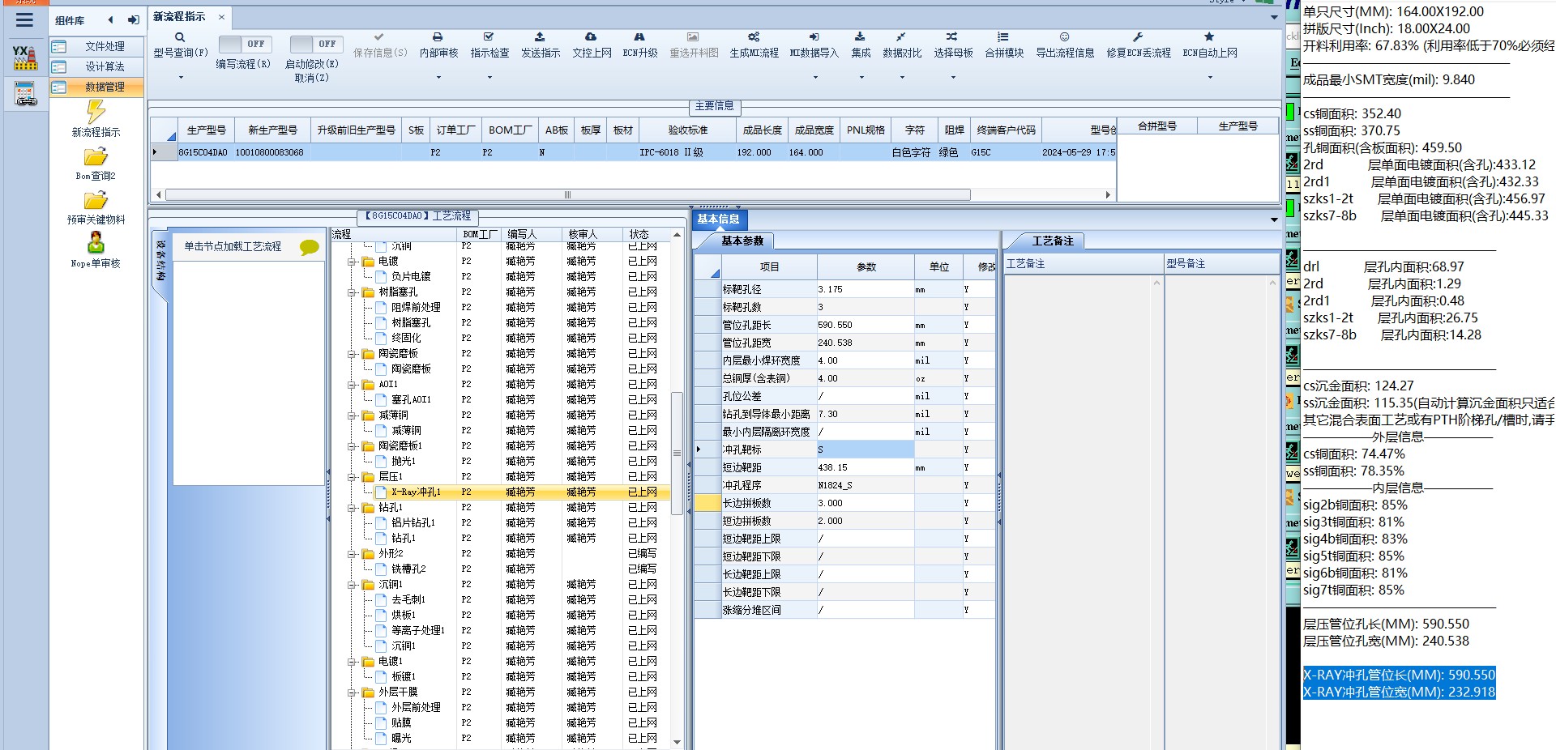Close the 新流程指示 tab
1556x750 pixels.
tap(221, 16)
